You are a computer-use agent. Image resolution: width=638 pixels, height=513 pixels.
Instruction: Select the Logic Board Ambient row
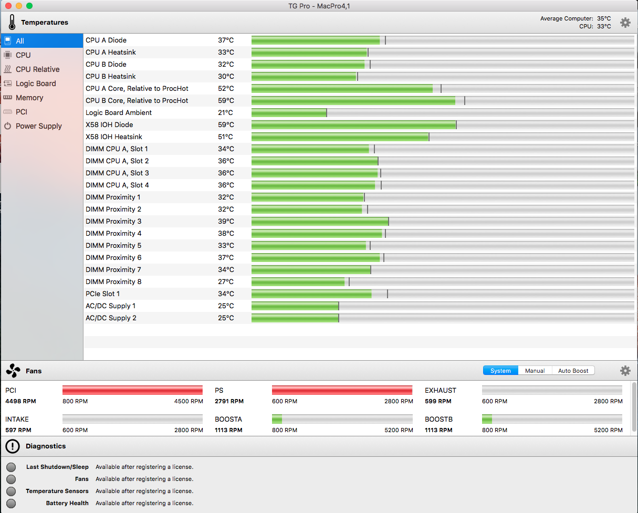pyautogui.click(x=360, y=112)
